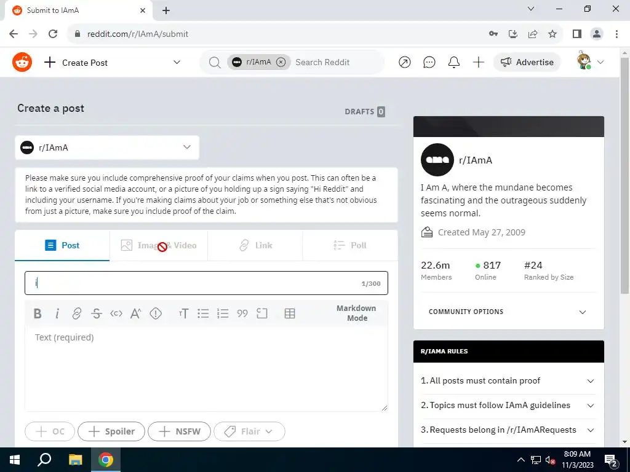Bookmark this page with the star icon
The height and width of the screenshot is (472, 630).
(552, 34)
